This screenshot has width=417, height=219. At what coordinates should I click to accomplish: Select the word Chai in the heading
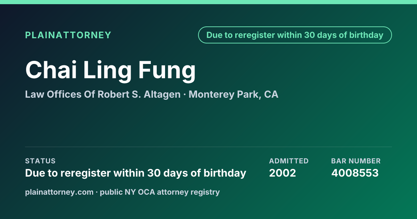pyautogui.click(x=51, y=70)
